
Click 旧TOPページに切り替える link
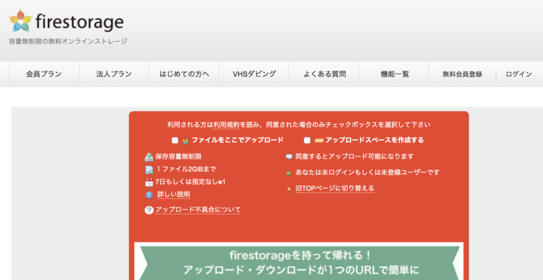point(335,188)
